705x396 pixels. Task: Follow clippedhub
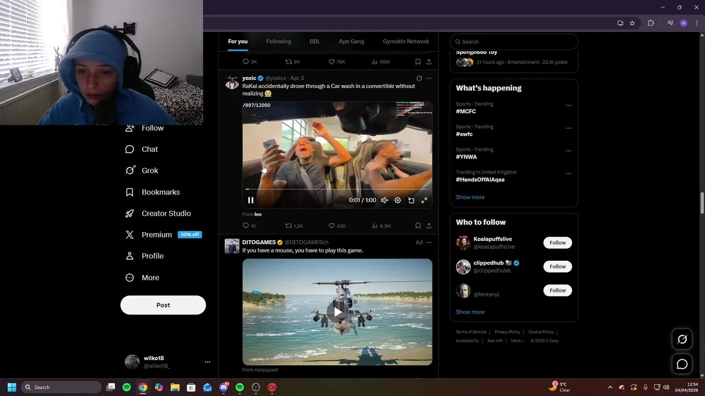tap(557, 267)
